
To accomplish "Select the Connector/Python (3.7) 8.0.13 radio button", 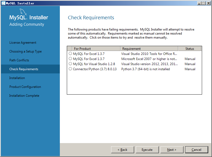I will [x=70, y=69].
